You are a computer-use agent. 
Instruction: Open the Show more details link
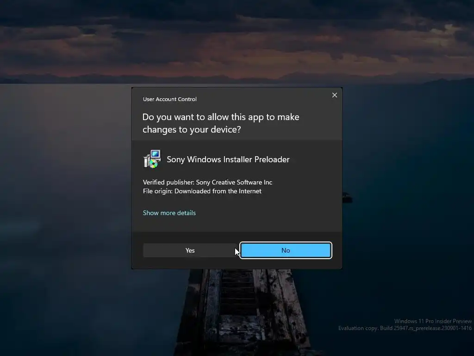pyautogui.click(x=169, y=213)
